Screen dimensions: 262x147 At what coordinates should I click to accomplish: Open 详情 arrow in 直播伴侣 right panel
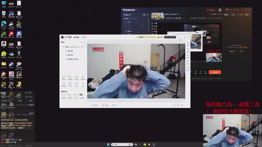247,15
